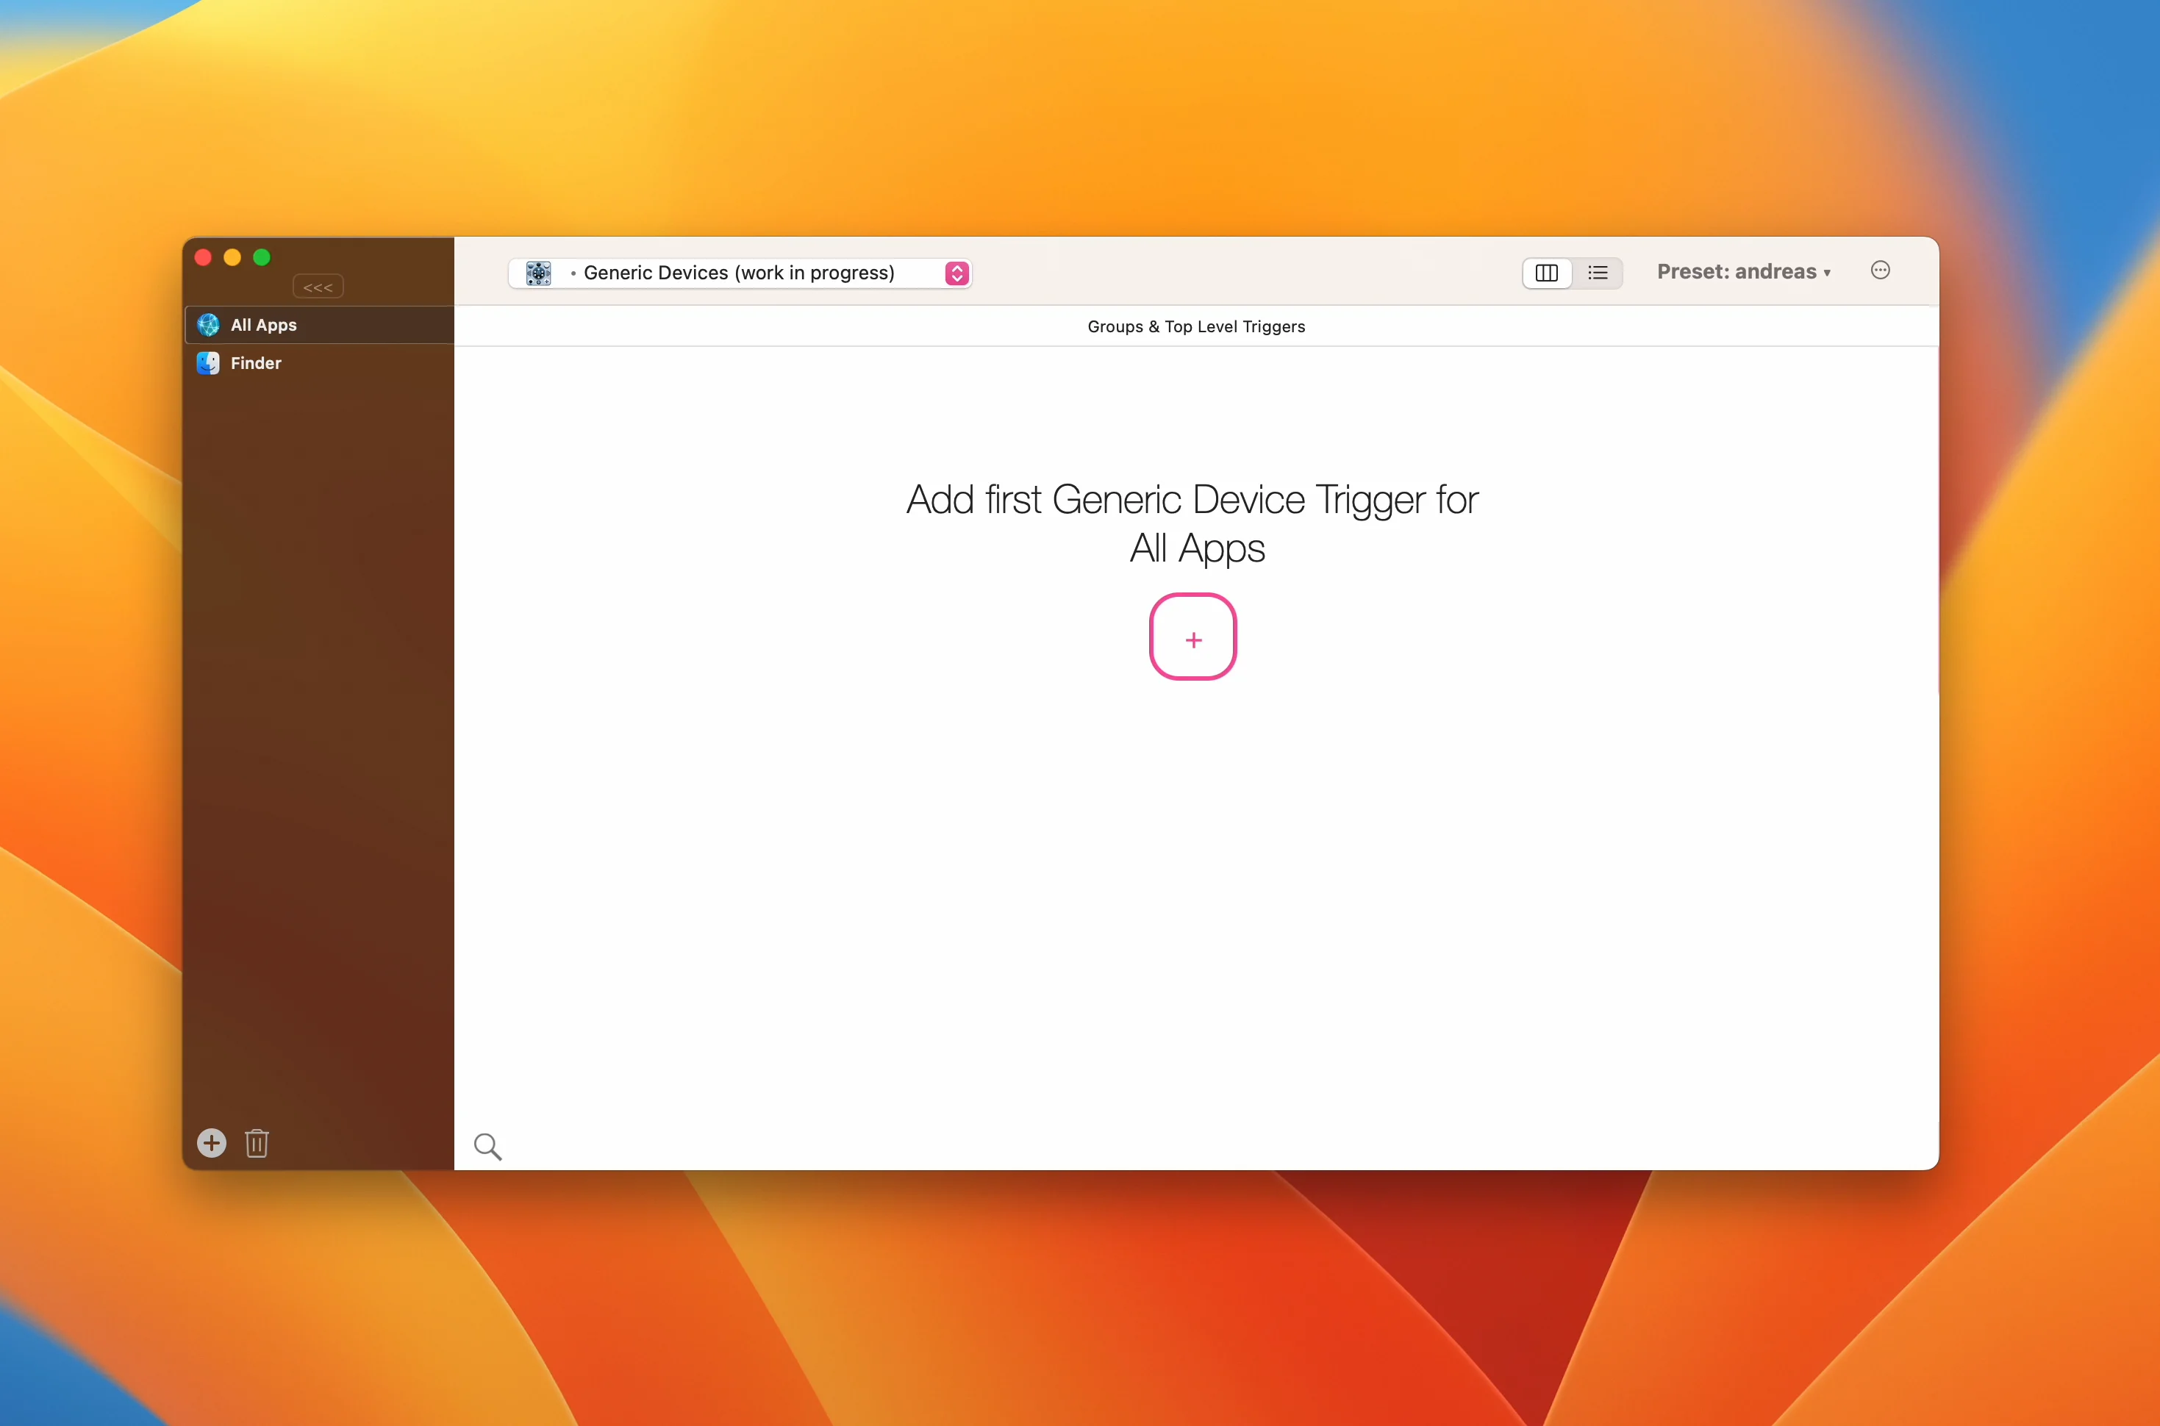Collapse the sidebar with the <<< button
2160x1426 pixels.
[x=318, y=287]
